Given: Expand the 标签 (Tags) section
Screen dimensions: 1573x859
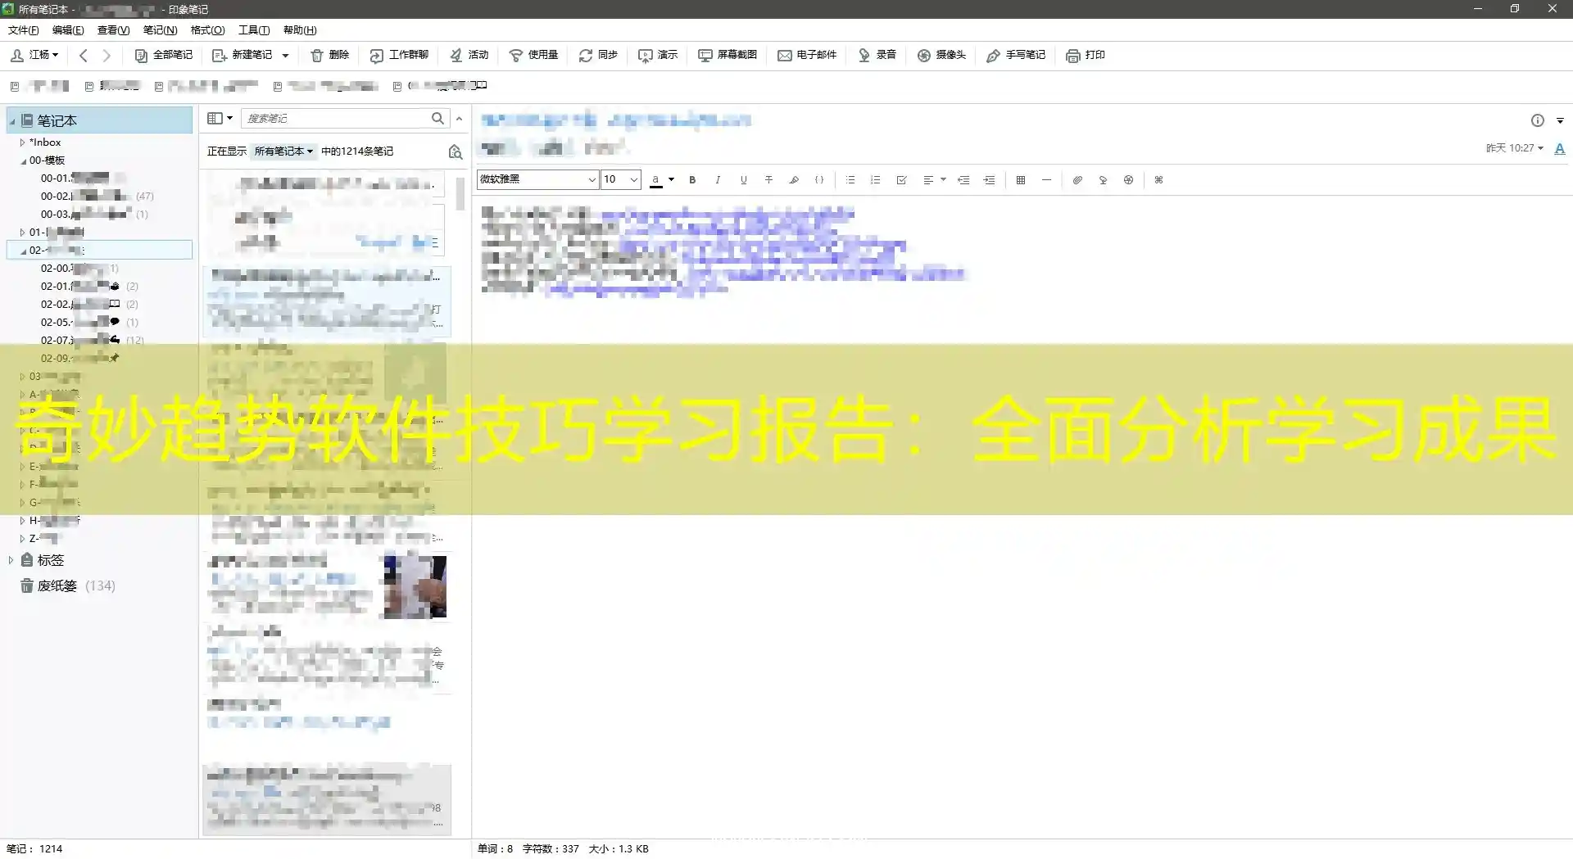Looking at the screenshot, I should (x=11, y=560).
